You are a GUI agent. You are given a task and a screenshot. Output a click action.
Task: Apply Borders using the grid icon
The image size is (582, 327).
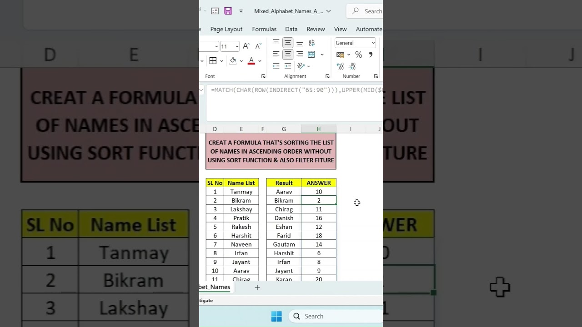[x=213, y=61]
